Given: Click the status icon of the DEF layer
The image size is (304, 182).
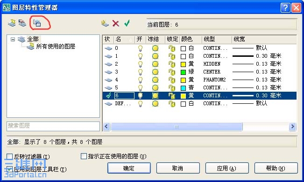Looking at the screenshot, I should click(x=108, y=104).
